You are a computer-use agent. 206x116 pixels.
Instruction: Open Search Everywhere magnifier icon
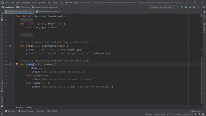click(204, 7)
